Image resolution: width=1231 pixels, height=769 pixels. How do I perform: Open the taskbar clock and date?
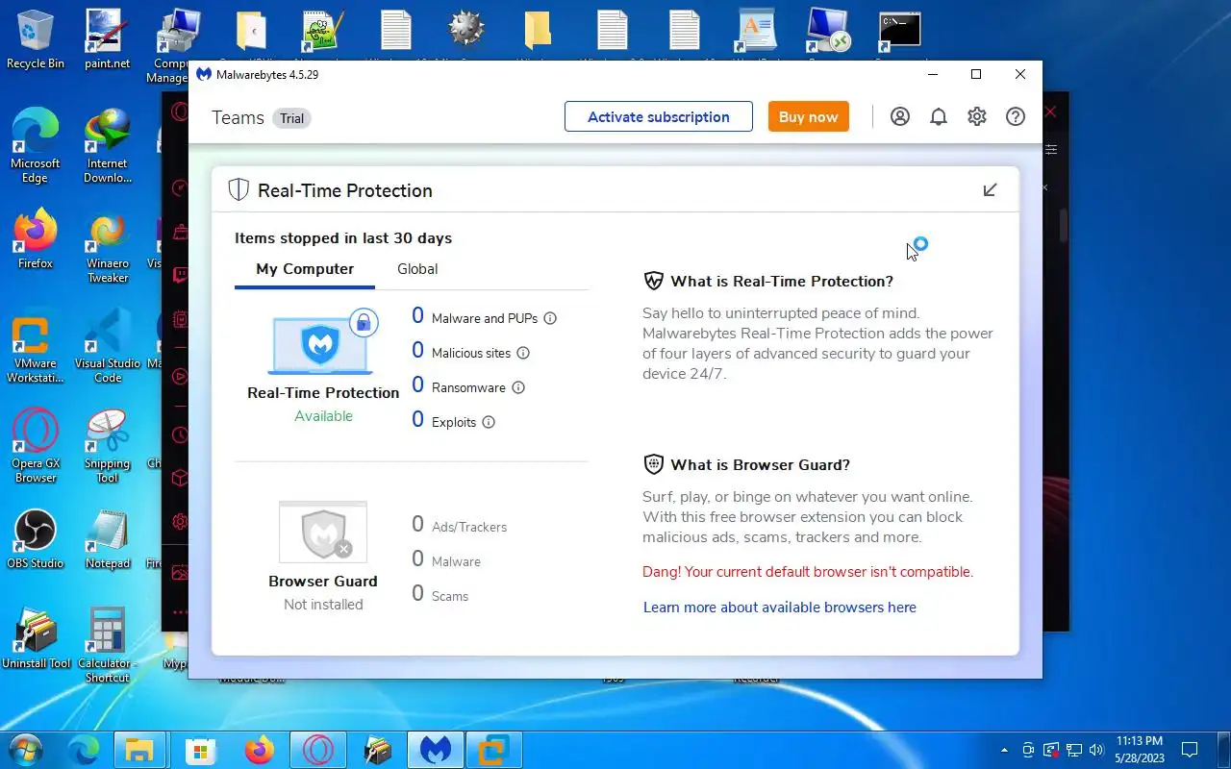1140,750
